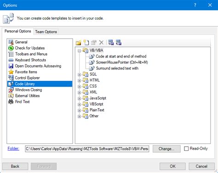218x173 pixels.
Task: Click the Keyboard Shortcuts icon
Action: [x=11, y=60]
